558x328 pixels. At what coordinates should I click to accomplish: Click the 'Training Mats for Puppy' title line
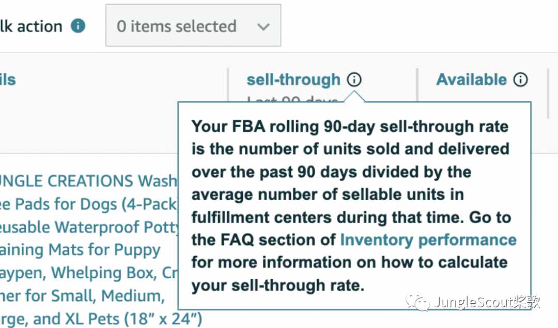point(80,250)
